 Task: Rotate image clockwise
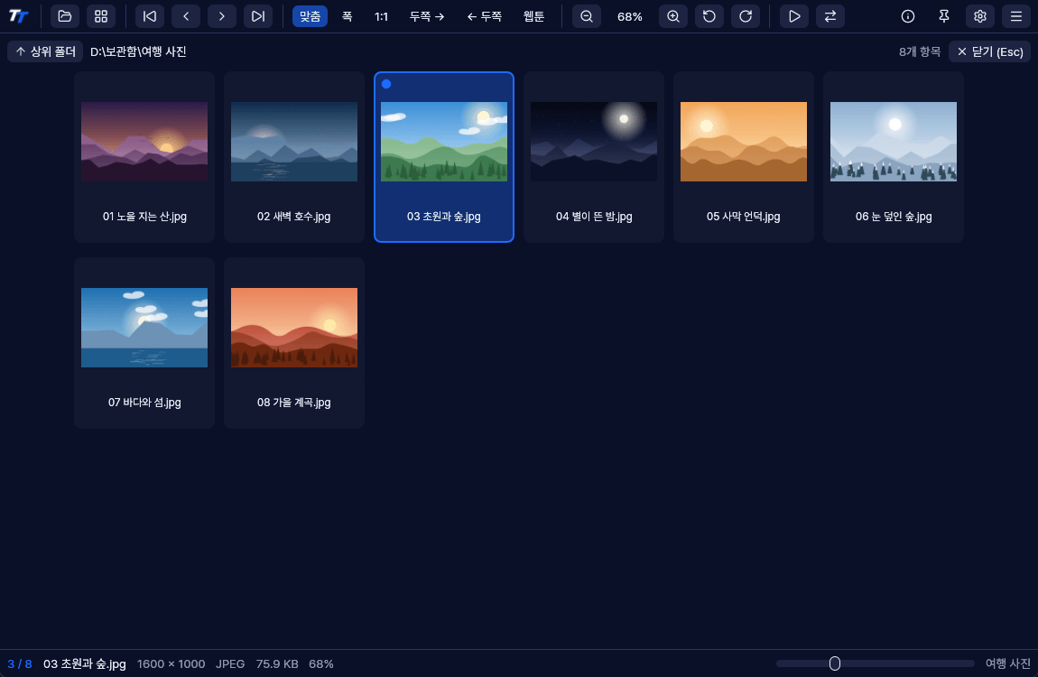[746, 16]
